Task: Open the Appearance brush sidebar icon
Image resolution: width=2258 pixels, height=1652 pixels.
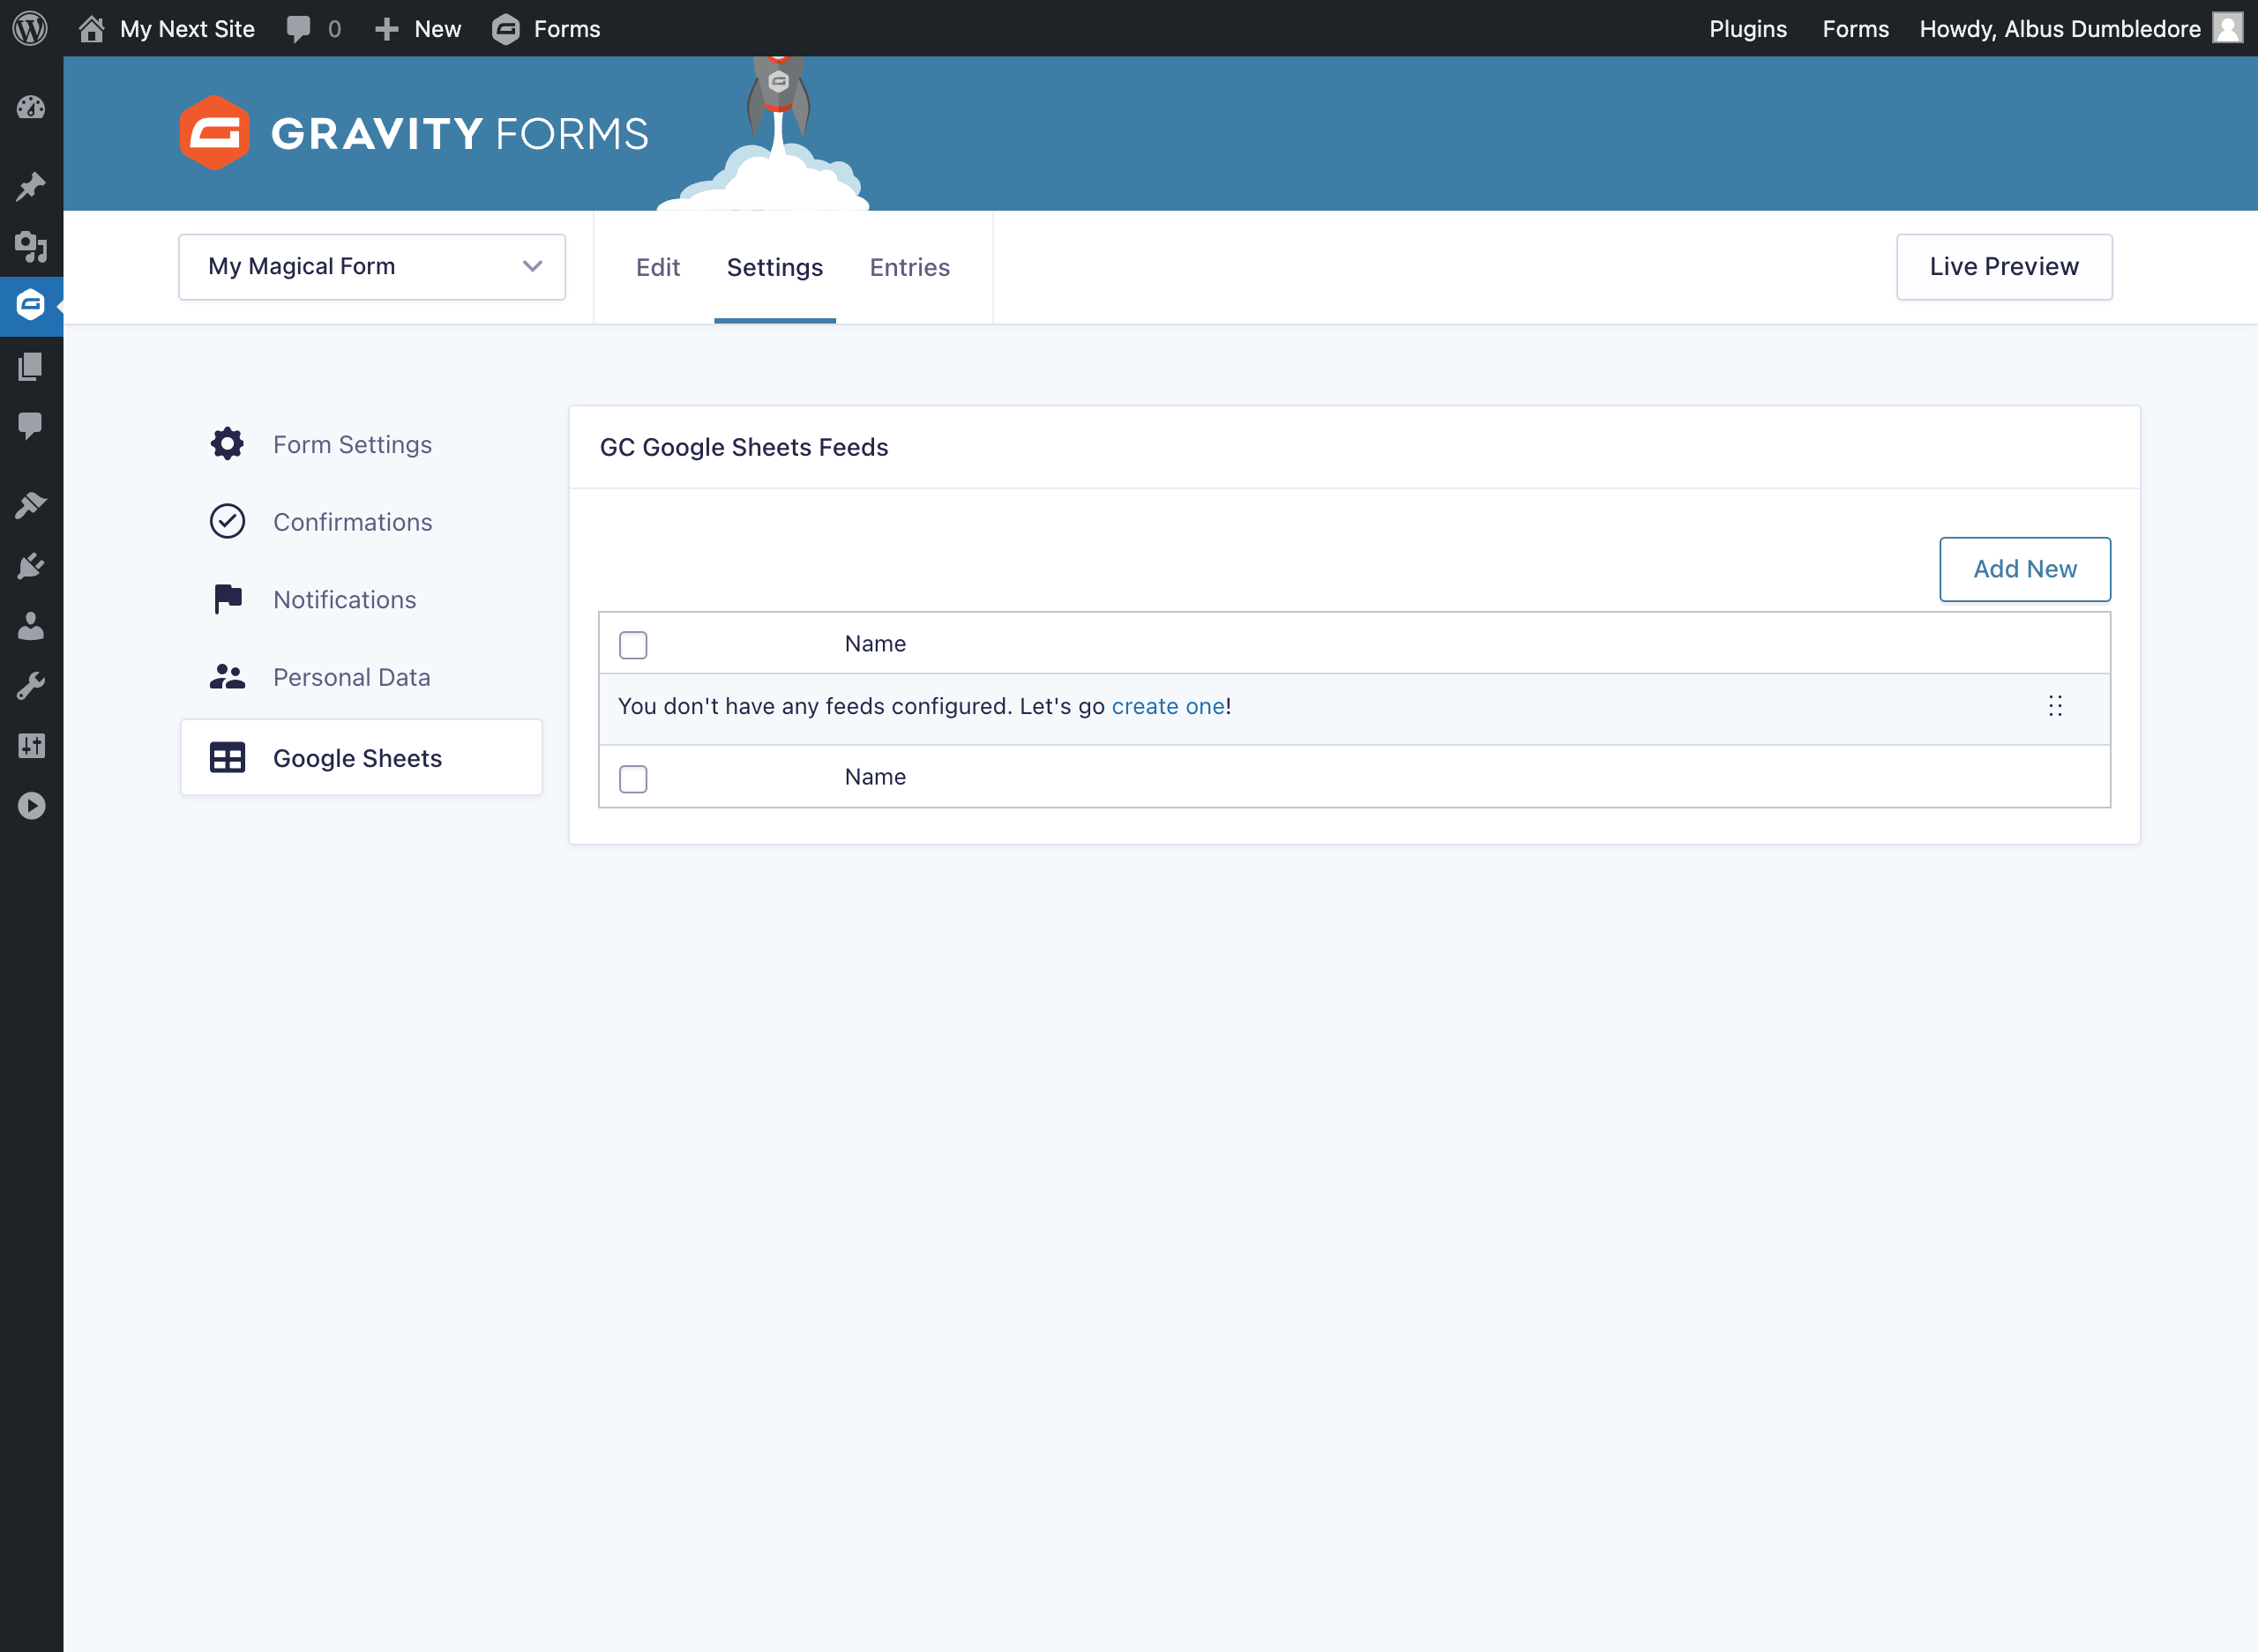Action: (x=31, y=505)
